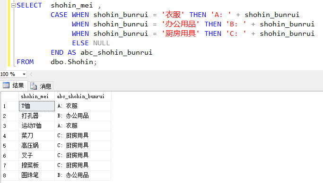Click the SELECT keyword in the query
The height and width of the screenshot is (183, 323).
[29, 5]
